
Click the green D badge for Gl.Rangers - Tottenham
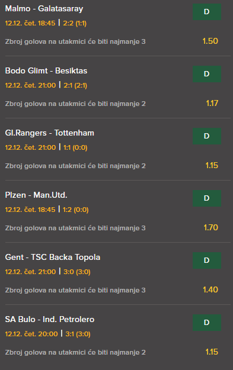pyautogui.click(x=207, y=136)
